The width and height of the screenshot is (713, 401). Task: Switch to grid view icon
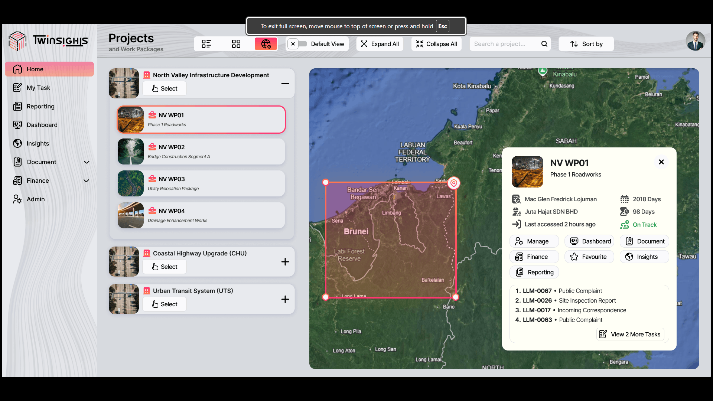(x=236, y=44)
